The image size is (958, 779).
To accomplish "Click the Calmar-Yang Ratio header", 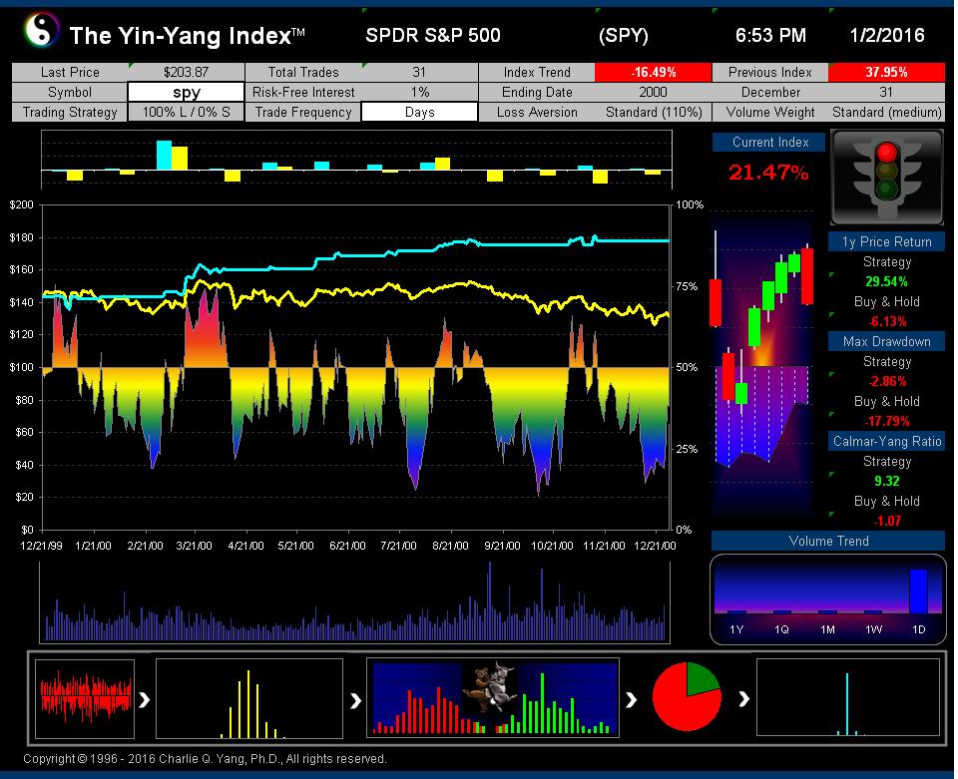I will click(x=886, y=442).
